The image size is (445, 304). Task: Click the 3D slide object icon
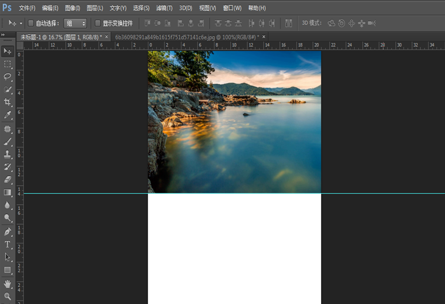(x=361, y=23)
